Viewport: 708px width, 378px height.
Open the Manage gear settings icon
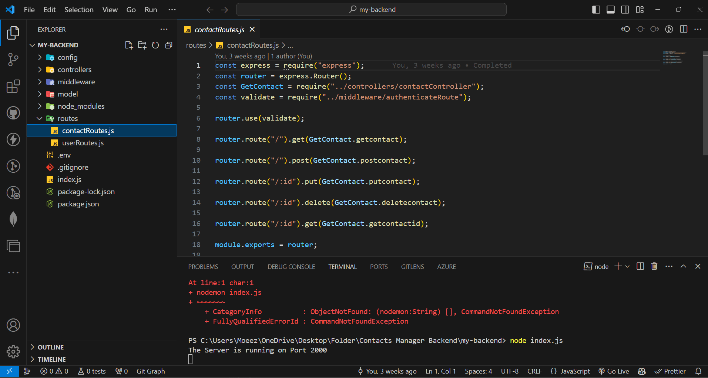[x=13, y=351]
